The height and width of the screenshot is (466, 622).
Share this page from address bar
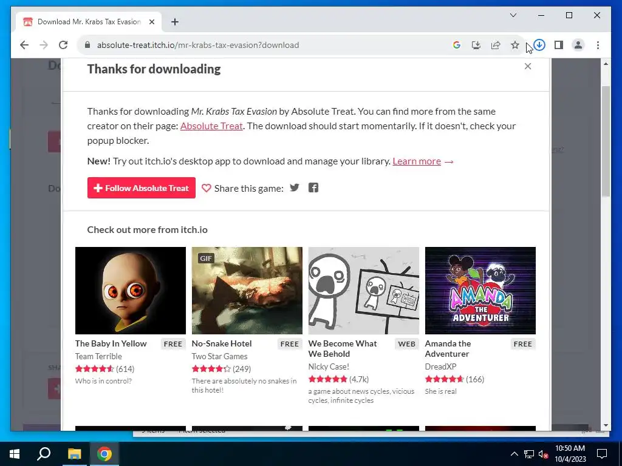pos(496,45)
